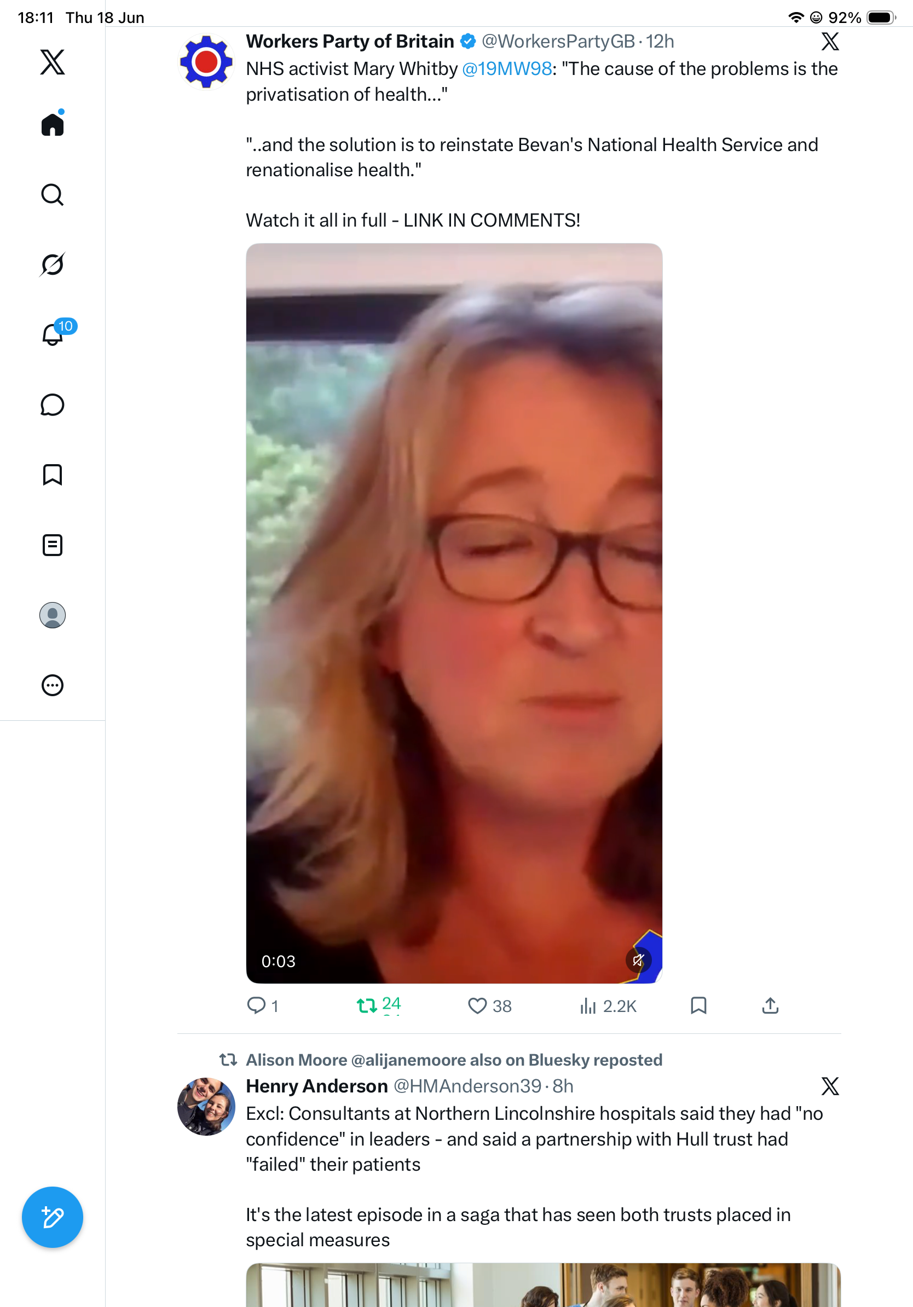
Task: Like the Workers Party of Britain post
Action: click(x=489, y=1006)
